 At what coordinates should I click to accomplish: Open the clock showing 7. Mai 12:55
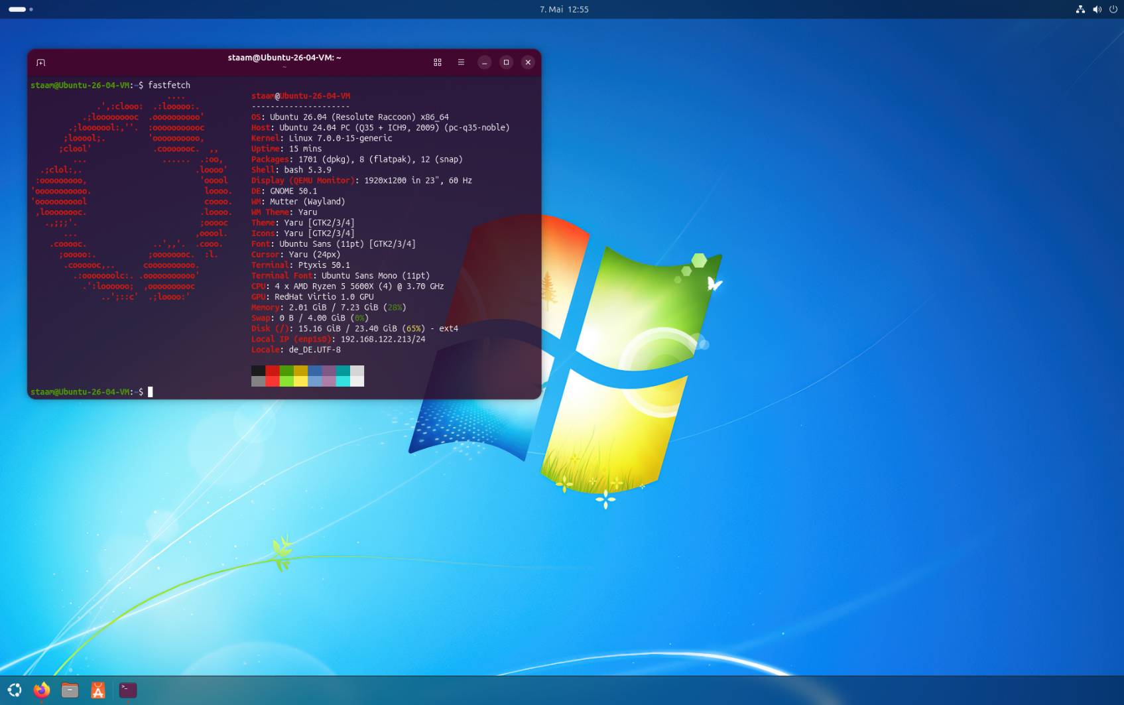click(x=564, y=9)
